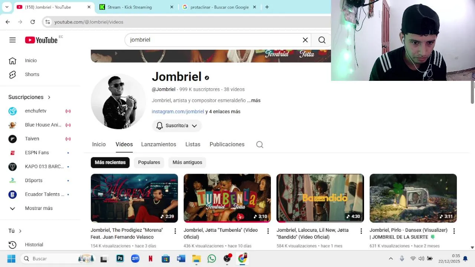Open options menu for Morena video
Image resolution: width=475 pixels, height=267 pixels.
(175, 231)
